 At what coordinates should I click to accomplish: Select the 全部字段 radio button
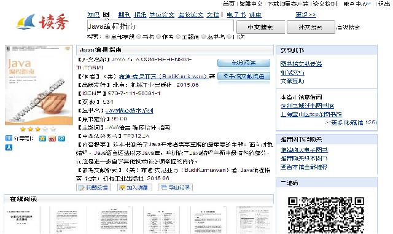click(107, 37)
